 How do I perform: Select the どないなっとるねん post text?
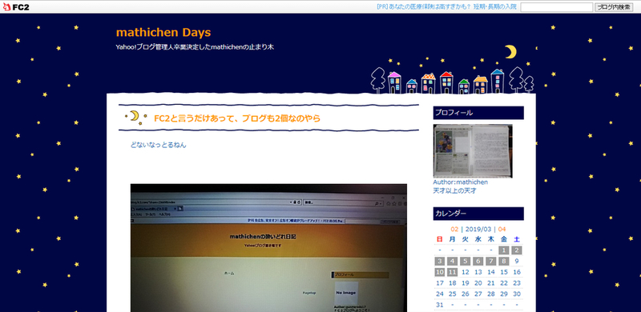tap(158, 145)
